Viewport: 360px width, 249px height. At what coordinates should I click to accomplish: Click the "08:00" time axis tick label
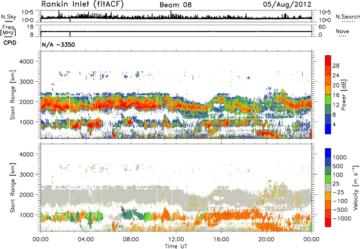pos(131,240)
